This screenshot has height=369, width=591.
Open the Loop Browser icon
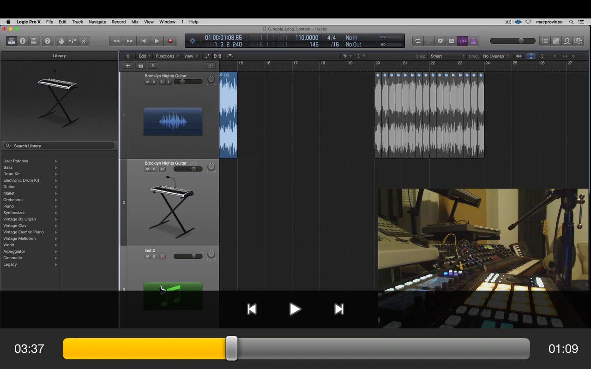pos(567,41)
